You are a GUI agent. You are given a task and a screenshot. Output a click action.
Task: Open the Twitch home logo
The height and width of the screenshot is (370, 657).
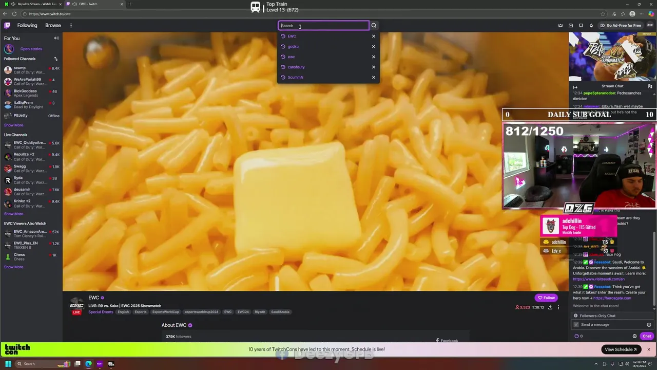tap(7, 25)
